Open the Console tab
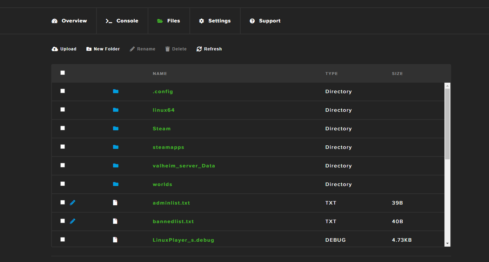This screenshot has height=262, width=489. pos(122,21)
